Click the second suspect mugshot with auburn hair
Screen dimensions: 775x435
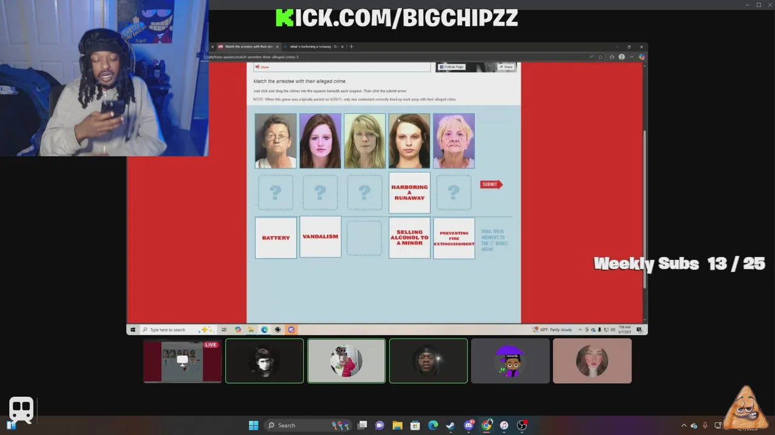320,141
